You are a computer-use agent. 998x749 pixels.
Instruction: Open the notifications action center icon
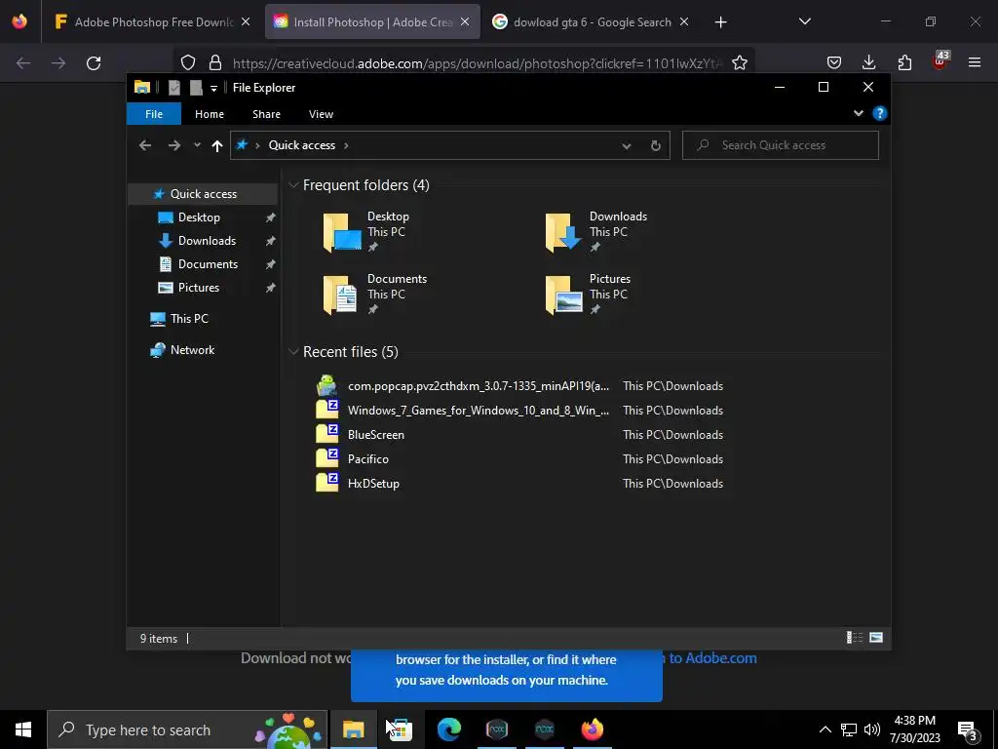coord(968,729)
